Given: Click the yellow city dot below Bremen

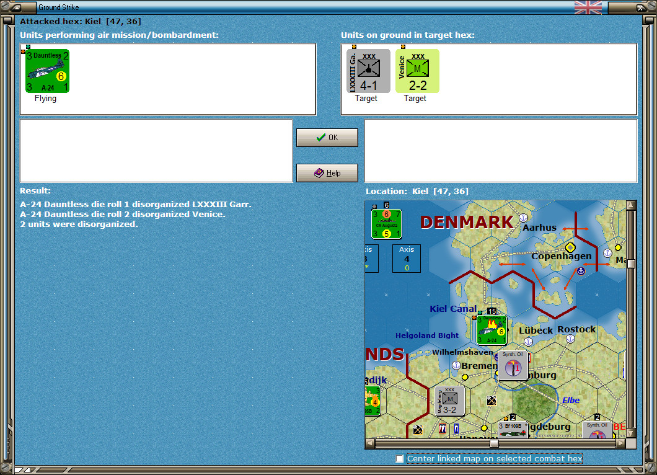Looking at the screenshot, I should (465, 377).
